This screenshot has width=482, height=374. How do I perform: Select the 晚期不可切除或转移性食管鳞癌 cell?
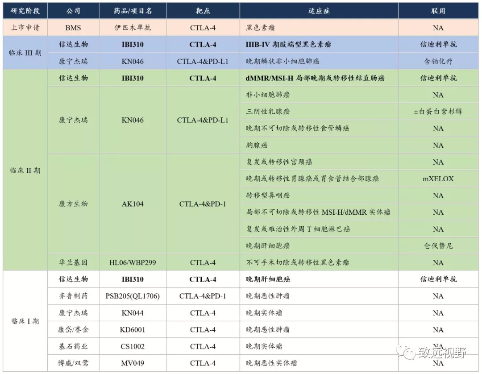coord(319,128)
